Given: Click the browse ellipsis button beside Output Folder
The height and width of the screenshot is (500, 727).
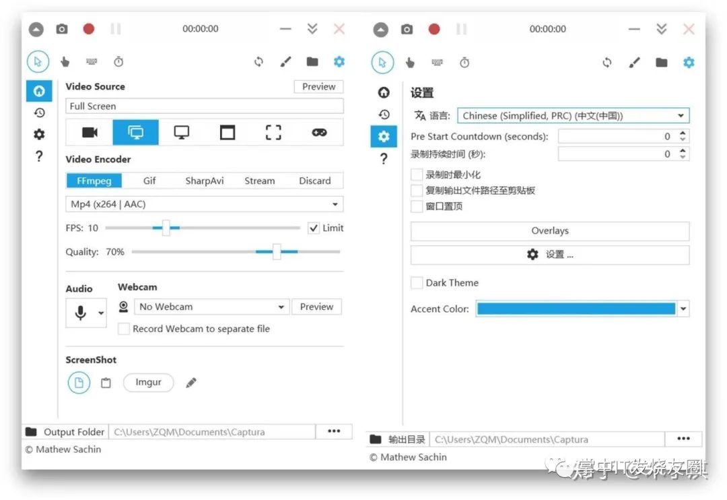Looking at the screenshot, I should click(334, 431).
